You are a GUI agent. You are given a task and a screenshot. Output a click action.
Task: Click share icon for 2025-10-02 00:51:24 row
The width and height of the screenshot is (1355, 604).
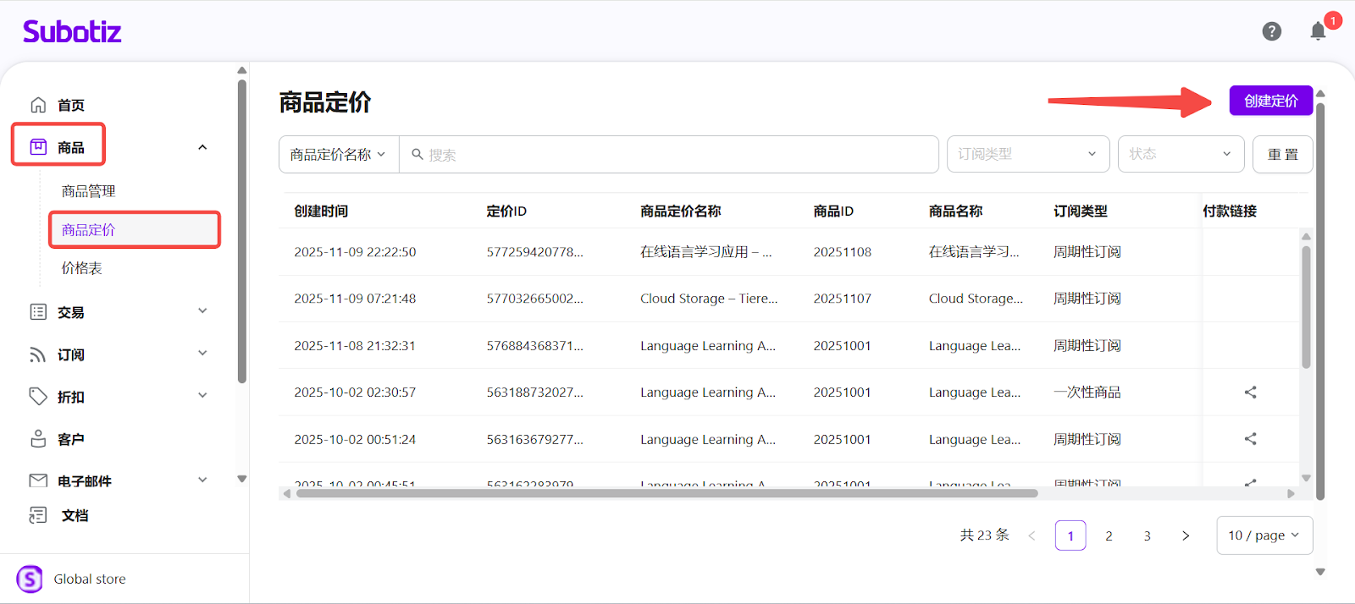coord(1250,439)
